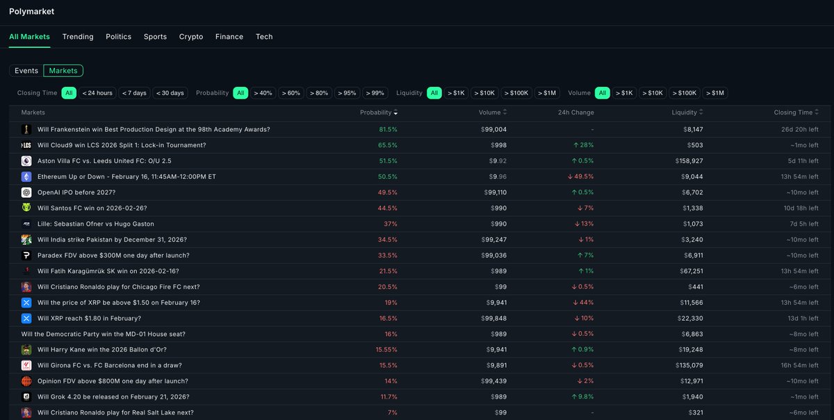Filter probability above 80%
This screenshot has width=834, height=420.
point(320,93)
